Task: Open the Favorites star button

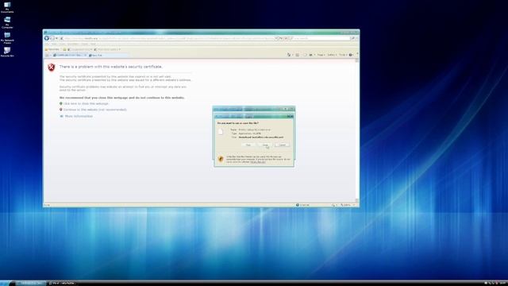Action: (52, 49)
